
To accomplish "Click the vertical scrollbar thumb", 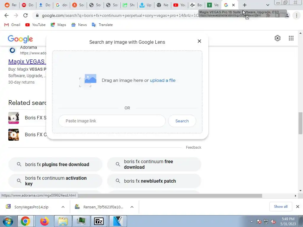I will tap(300, 123).
